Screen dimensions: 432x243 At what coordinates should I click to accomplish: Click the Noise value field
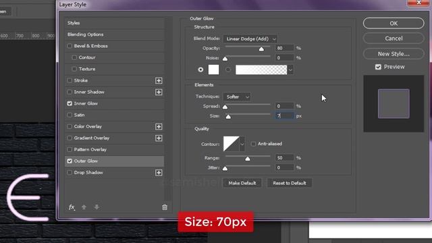285,58
